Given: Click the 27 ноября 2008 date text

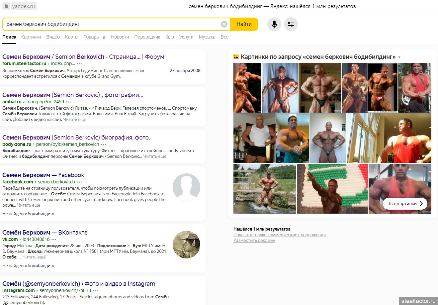Looking at the screenshot, I should pos(185,71).
